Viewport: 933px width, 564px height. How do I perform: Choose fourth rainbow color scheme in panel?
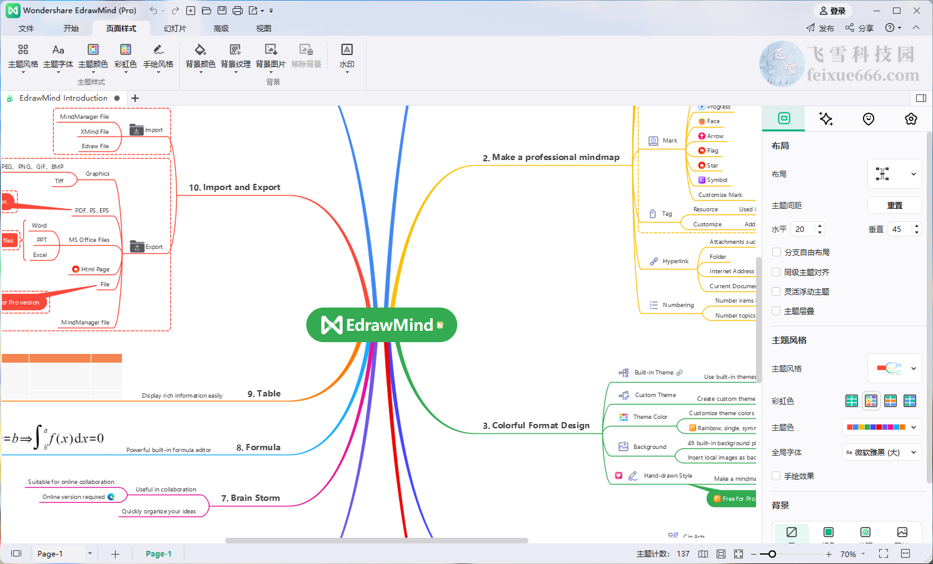(910, 401)
